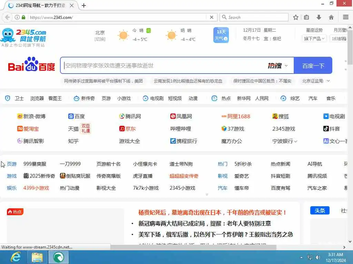Open the bookmarks list icon in toolbar
353x264 pixels.
pos(306,17)
